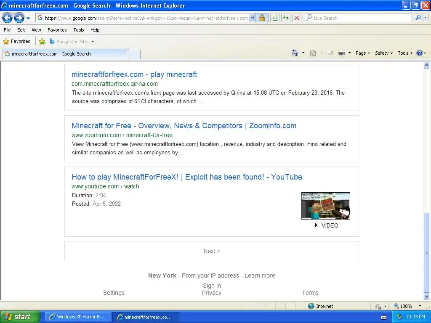
Task: Expand the zoom level dropdown arrow
Action: (x=420, y=306)
